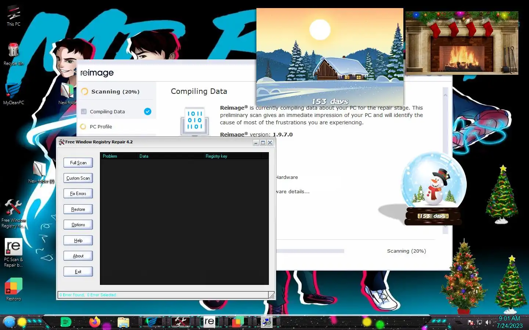Open the green chat app on the taskbar
529x330 pixels.
pos(65,322)
